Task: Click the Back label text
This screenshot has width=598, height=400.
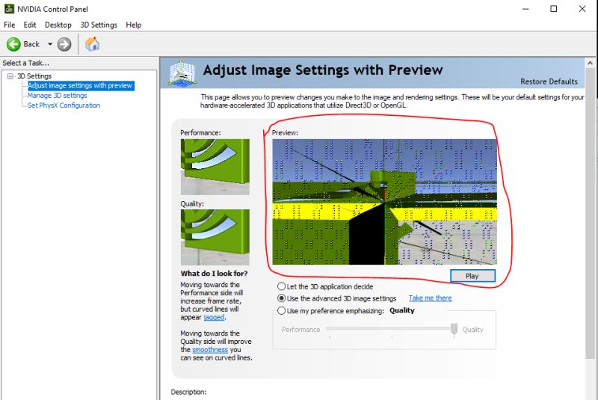Action: [31, 44]
